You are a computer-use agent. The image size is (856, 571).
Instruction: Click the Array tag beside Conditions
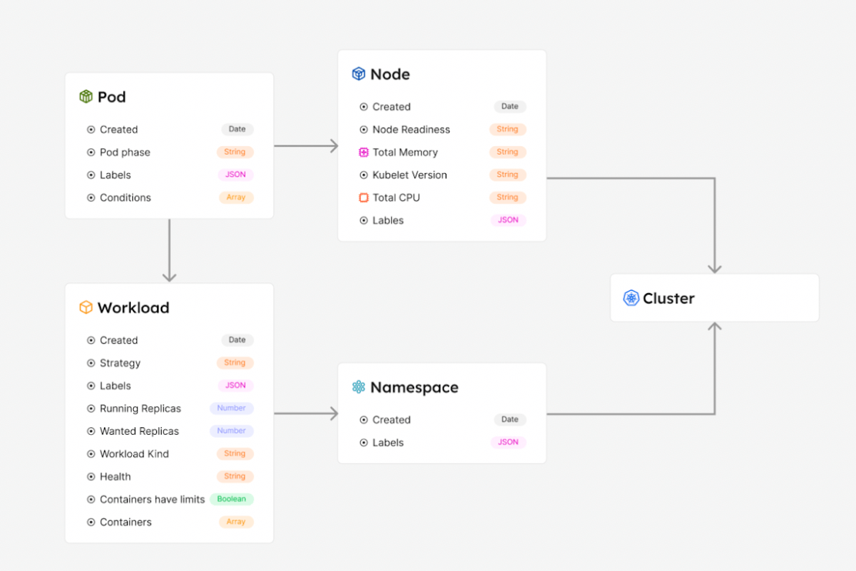pyautogui.click(x=236, y=198)
